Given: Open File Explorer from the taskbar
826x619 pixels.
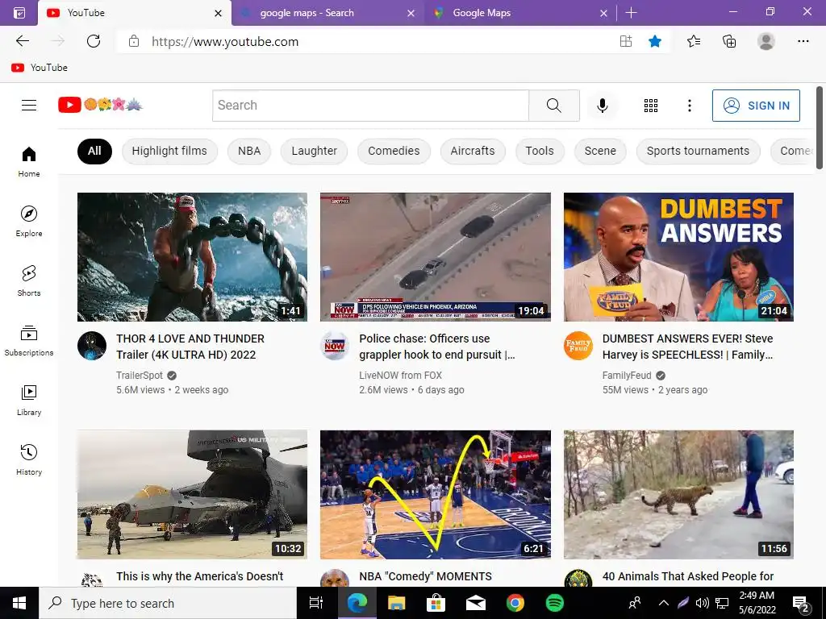Looking at the screenshot, I should tap(396, 603).
